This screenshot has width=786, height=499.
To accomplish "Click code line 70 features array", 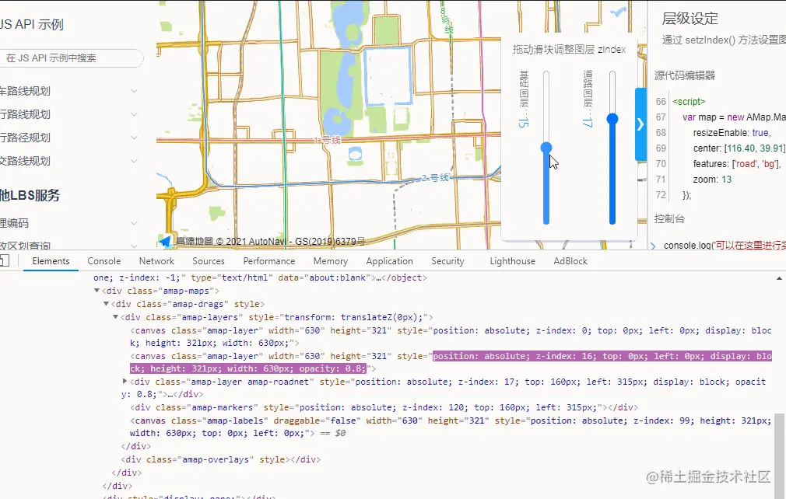I will coord(737,164).
